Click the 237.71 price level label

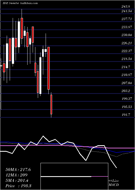click(127, 19)
